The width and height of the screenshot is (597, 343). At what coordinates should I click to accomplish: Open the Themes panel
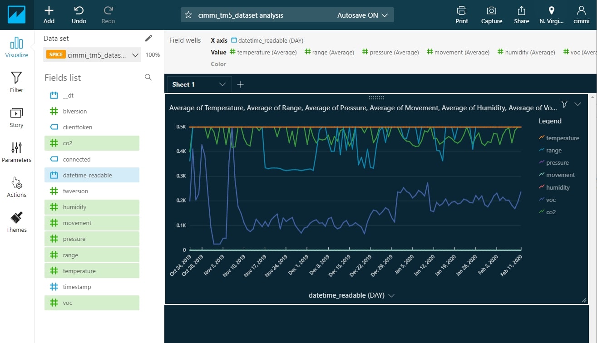coord(16,222)
